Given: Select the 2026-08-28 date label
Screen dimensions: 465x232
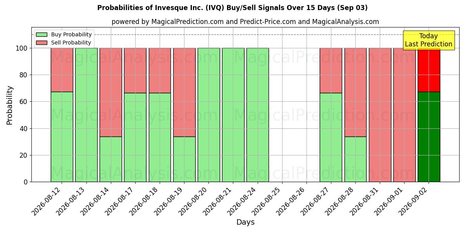Looking at the screenshot, I should tap(340, 201).
